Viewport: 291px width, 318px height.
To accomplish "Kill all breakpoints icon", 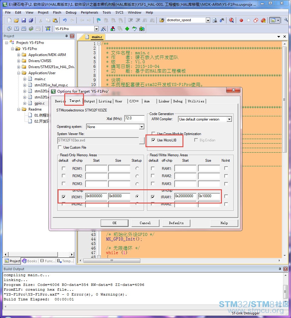I will [x=263, y=20].
